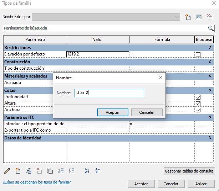This screenshot has height=191, width=219.
Task: Collapse the Datos de identidad group
Action: 210,138
